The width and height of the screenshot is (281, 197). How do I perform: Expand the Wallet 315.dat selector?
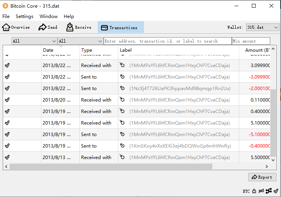(x=263, y=27)
